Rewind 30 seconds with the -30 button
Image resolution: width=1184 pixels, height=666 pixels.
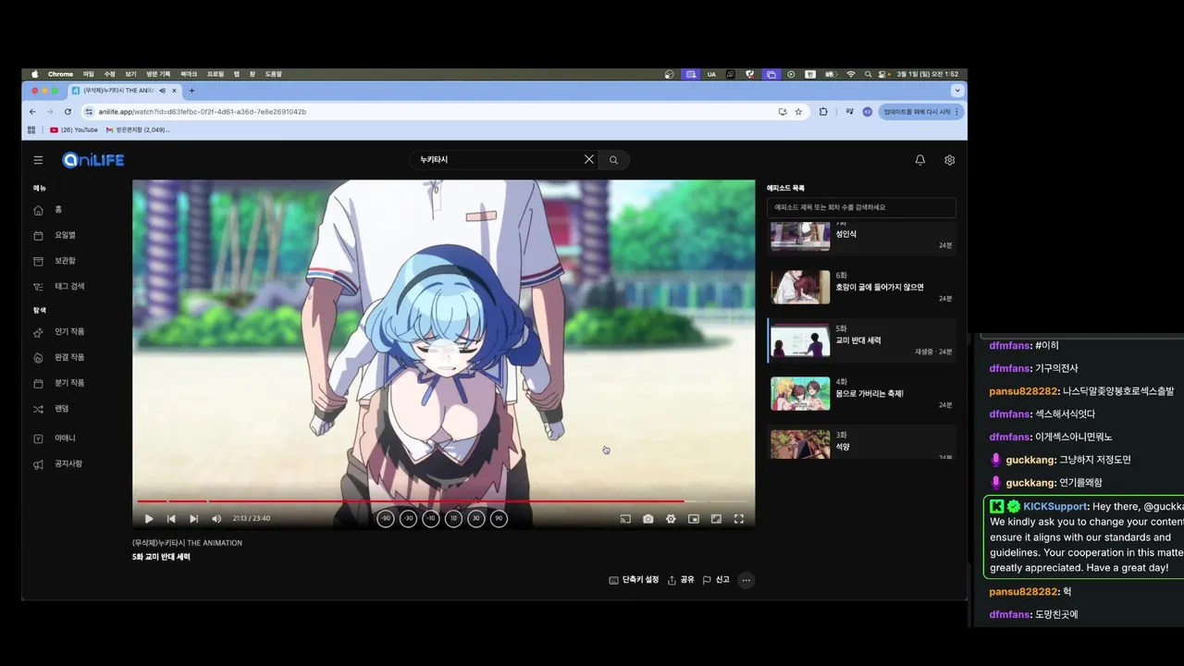[x=408, y=519]
